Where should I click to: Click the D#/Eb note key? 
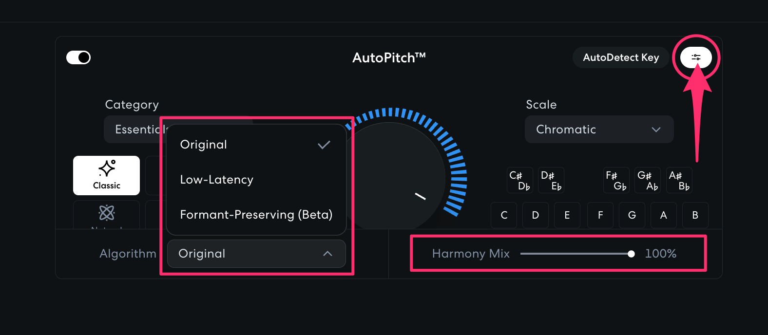pyautogui.click(x=551, y=180)
